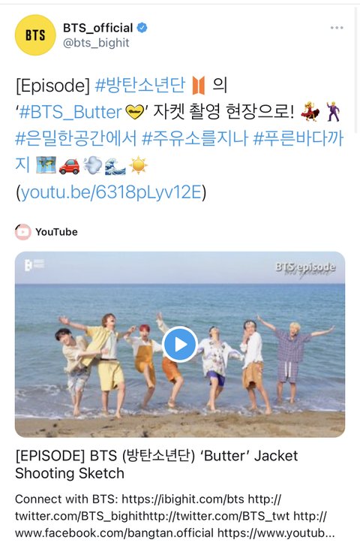The image size is (360, 549).
Task: Click the 'Connect with BTS' description text
Action: (175, 516)
